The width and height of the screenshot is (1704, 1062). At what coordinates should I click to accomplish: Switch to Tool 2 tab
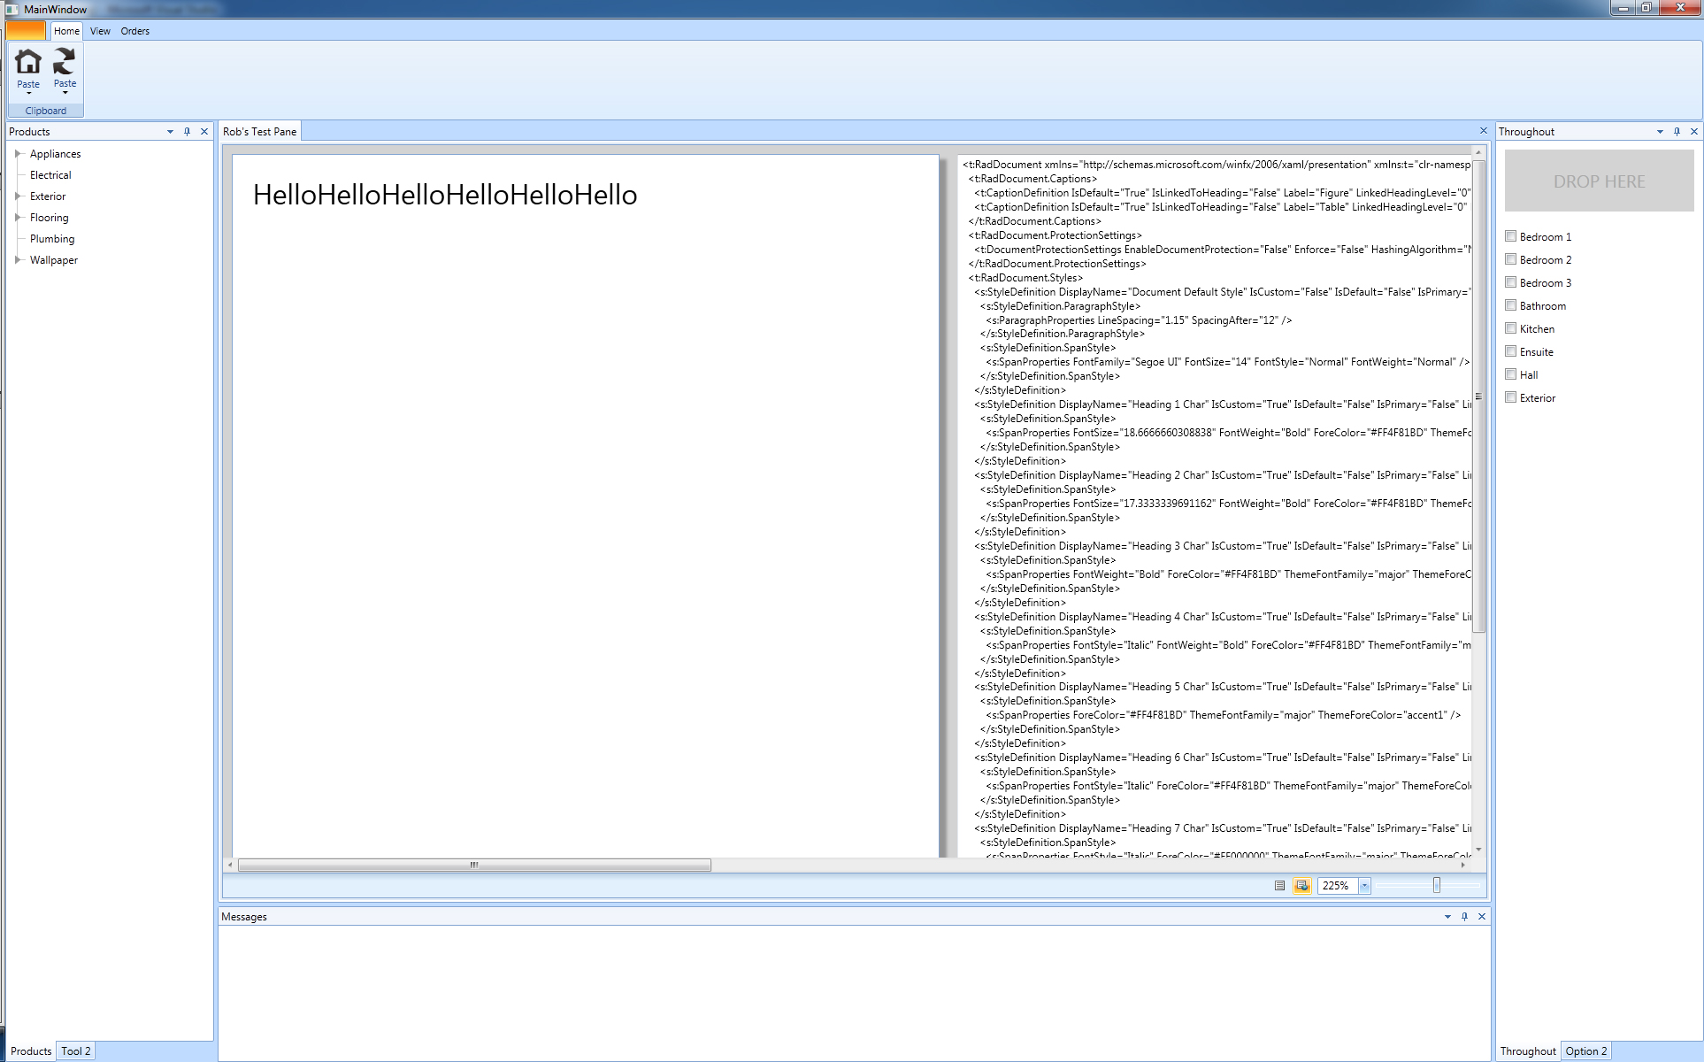76,1051
